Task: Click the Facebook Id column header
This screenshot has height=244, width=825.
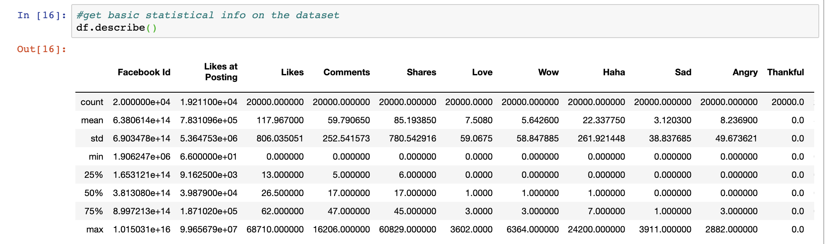Action: (144, 72)
